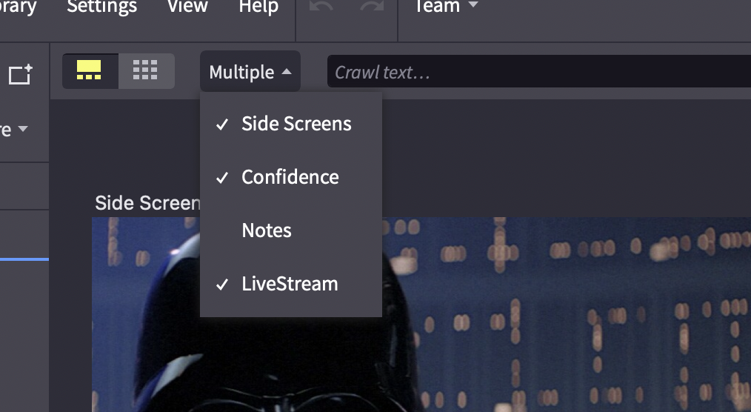Uncheck Side Screens in the dropdown
Screen dimensions: 751x412
coord(291,124)
